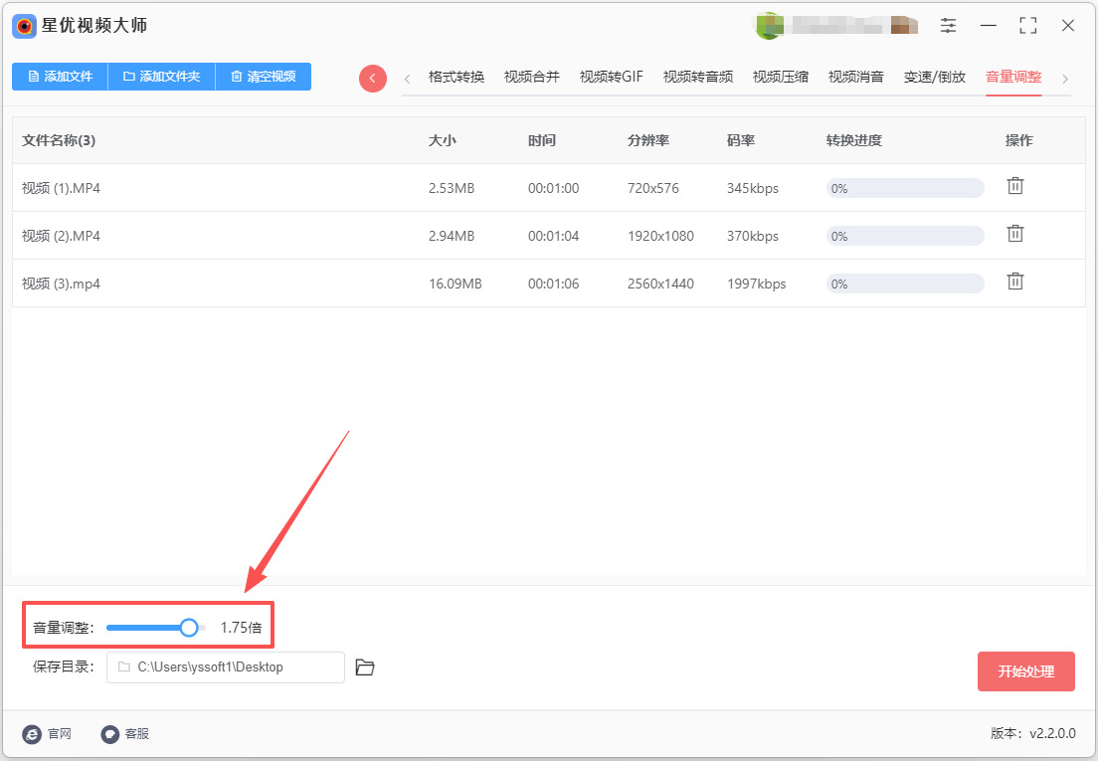Select the 音量调整 tab
This screenshot has height=761, width=1098.
click(x=1013, y=77)
